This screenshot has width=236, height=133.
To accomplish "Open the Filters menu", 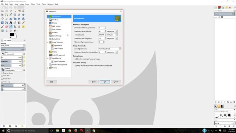I will [x=44, y=4].
